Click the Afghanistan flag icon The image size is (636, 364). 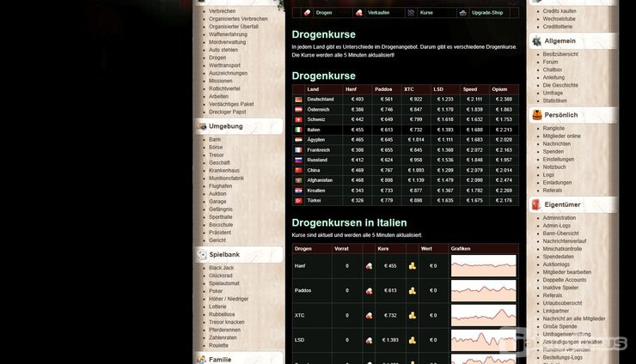(x=298, y=180)
